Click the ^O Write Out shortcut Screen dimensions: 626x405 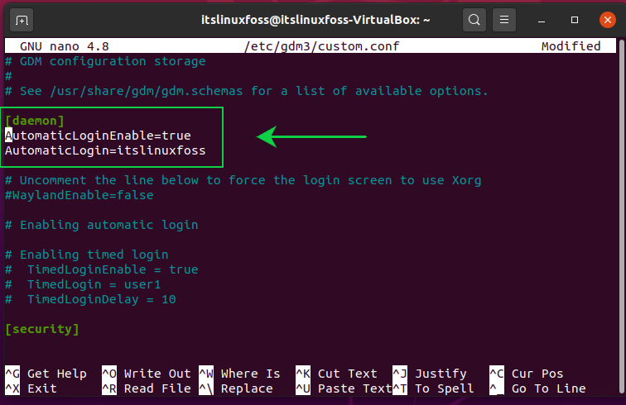click(x=147, y=374)
